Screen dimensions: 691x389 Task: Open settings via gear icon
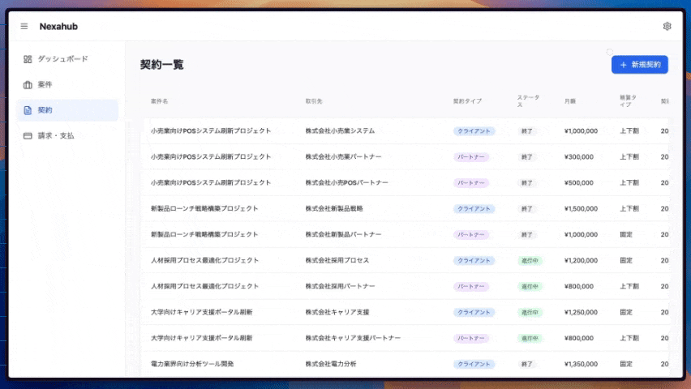tap(667, 26)
